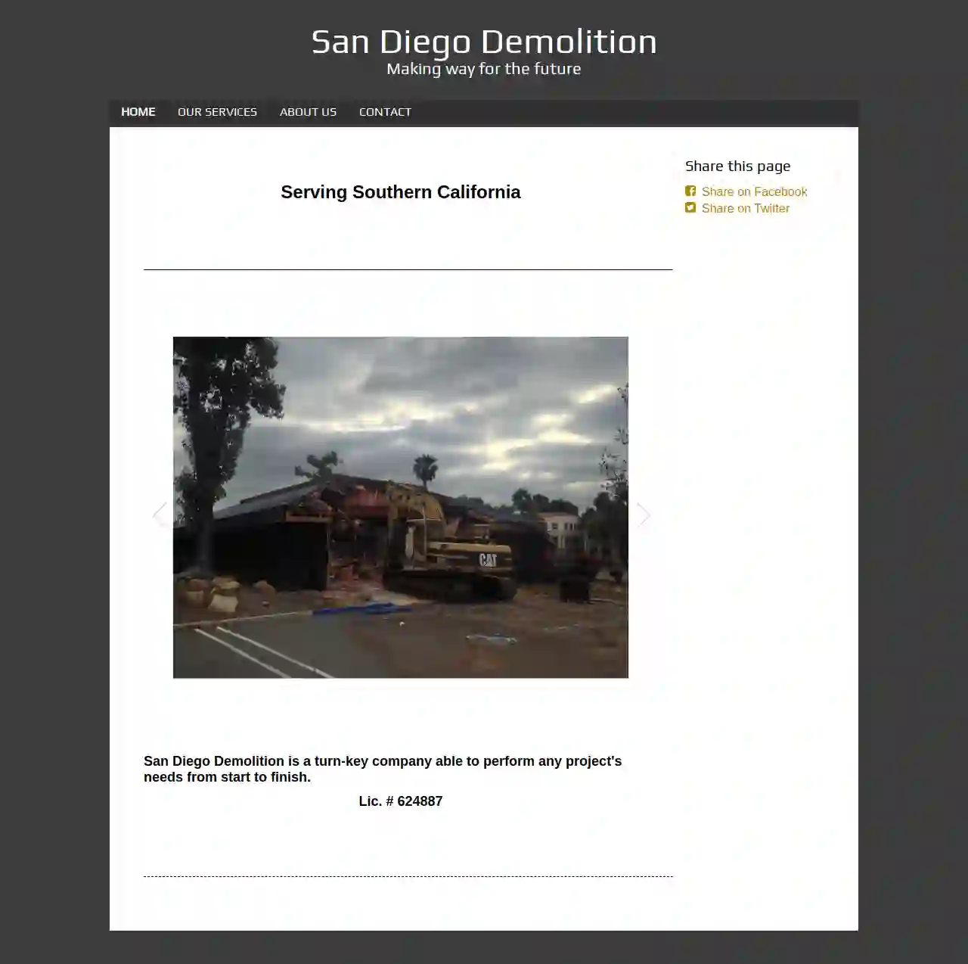Open the About Us page
This screenshot has height=964, width=968.
[x=308, y=112]
